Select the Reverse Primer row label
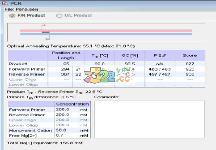Screen dimensions: 216x150 27,74
